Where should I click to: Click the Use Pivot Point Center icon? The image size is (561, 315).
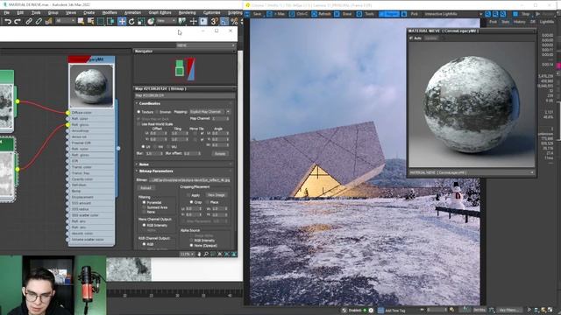pos(182,21)
